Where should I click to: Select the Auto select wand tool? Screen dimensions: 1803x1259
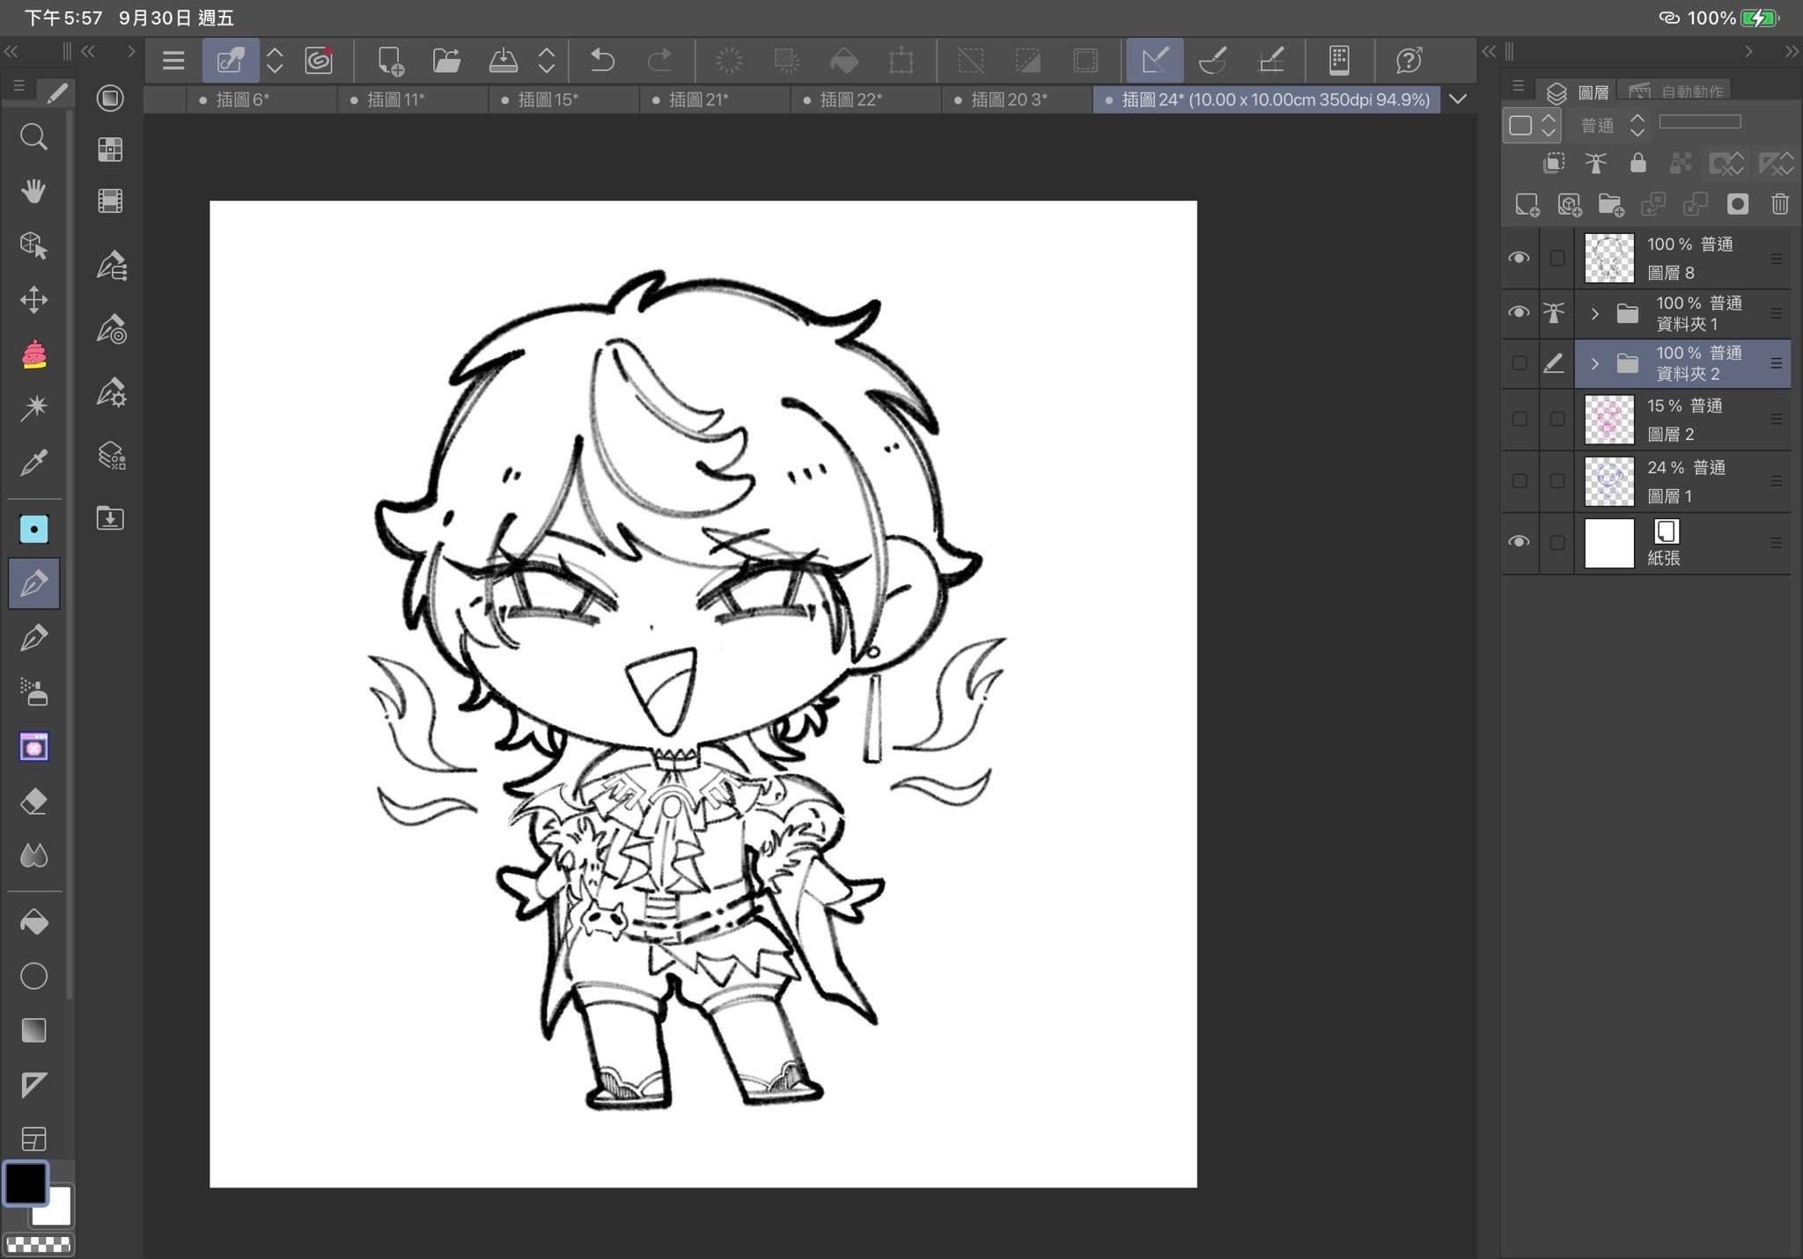[33, 407]
